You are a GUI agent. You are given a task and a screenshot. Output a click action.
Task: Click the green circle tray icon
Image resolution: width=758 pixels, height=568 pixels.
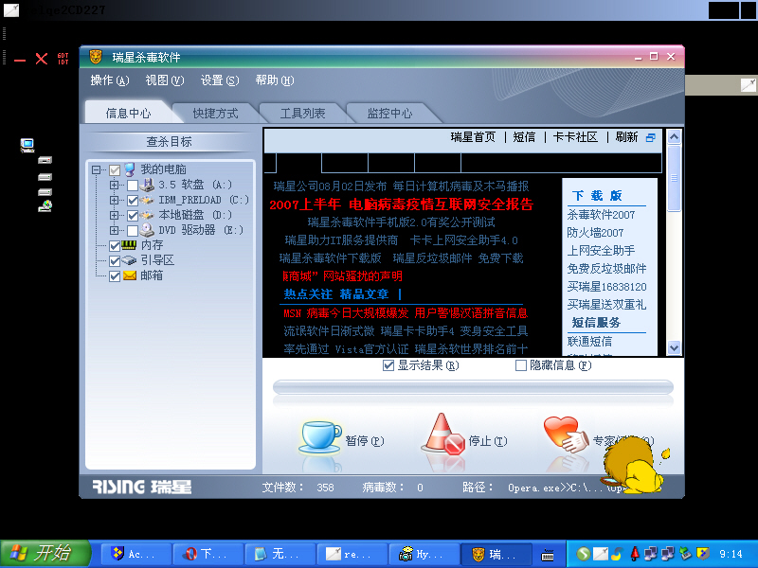point(584,554)
